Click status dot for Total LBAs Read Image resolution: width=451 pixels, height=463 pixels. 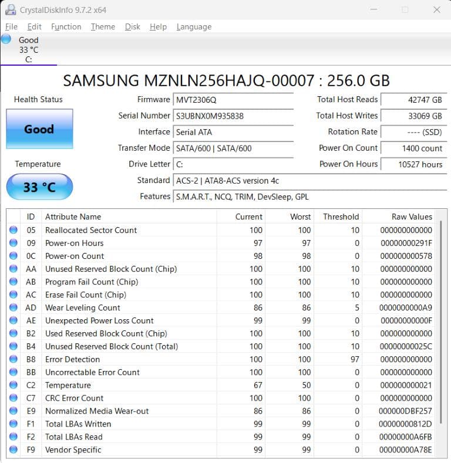click(14, 437)
